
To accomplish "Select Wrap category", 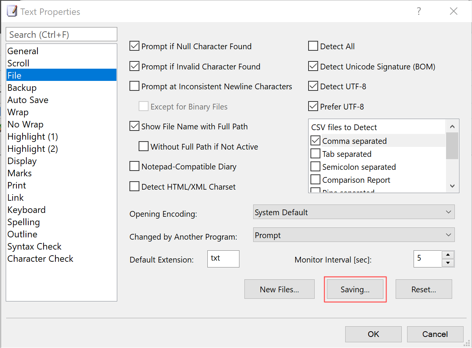I will [61, 112].
